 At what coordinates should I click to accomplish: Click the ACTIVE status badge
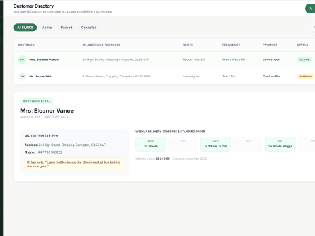point(304,60)
